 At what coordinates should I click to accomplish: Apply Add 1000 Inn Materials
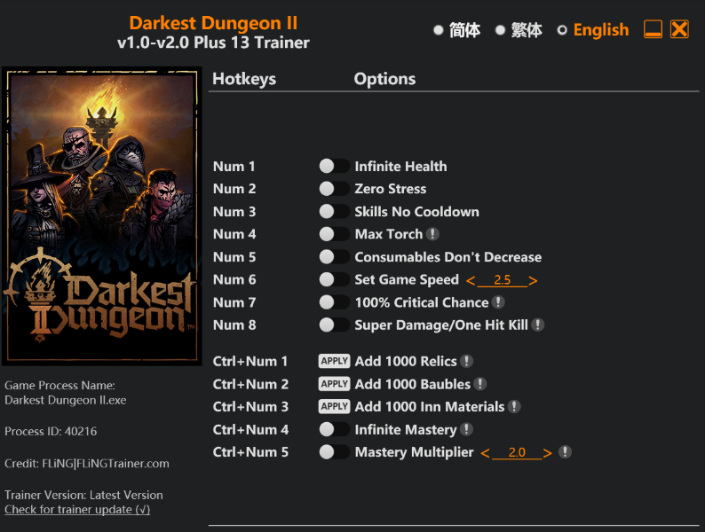point(334,406)
